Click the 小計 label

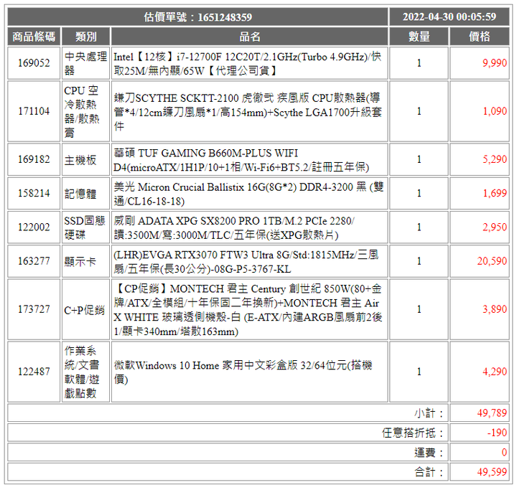coord(429,413)
